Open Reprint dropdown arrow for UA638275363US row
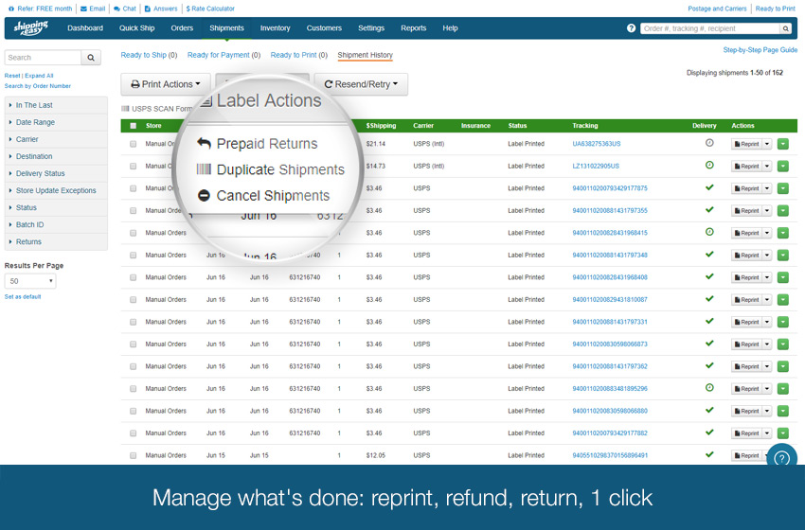Screen dimensions: 805x530 (767, 144)
